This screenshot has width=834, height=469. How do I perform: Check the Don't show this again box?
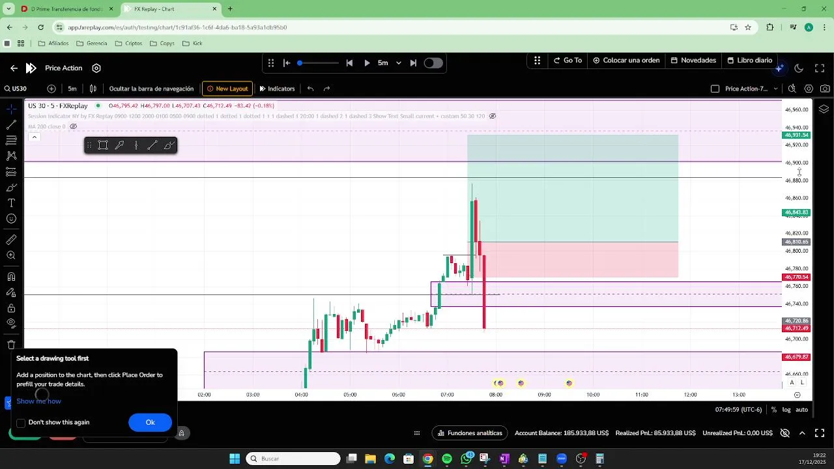[21, 423]
